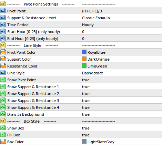Select the Pivot Point Color label
Viewport: 162px width, 145px height.
(21, 52)
